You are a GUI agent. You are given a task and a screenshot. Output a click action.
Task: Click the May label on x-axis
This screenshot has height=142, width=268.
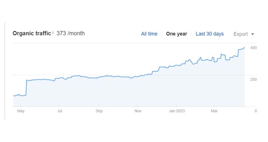(x=21, y=111)
